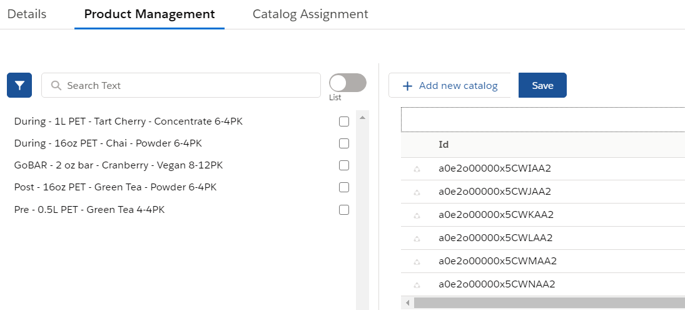This screenshot has height=310, width=685.
Task: Click the plus icon in Add new catalog
Action: tap(407, 86)
